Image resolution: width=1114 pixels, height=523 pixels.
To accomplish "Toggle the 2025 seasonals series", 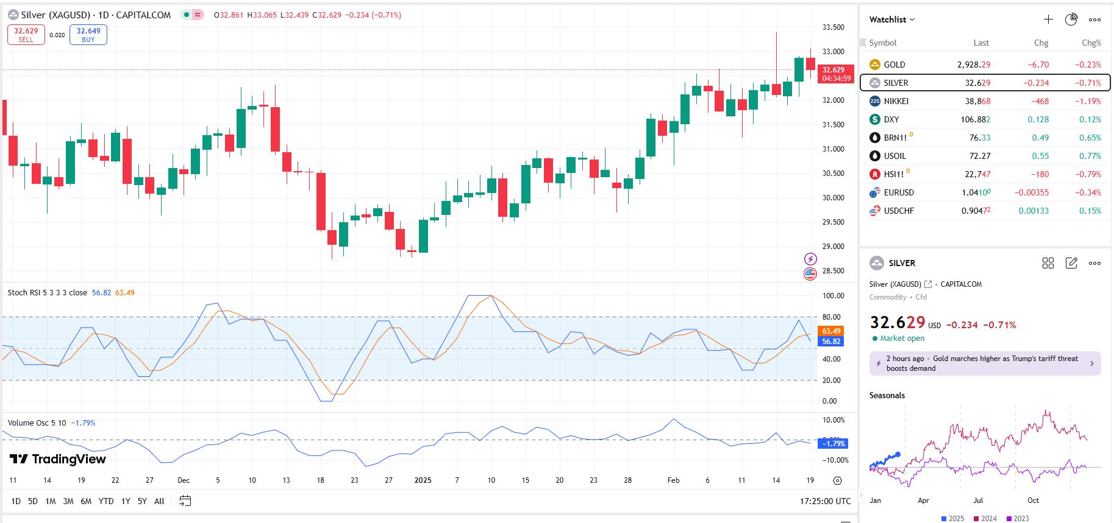I will coord(952,518).
